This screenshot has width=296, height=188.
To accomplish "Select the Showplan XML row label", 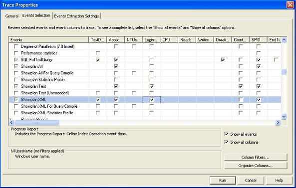I will click(33, 100).
